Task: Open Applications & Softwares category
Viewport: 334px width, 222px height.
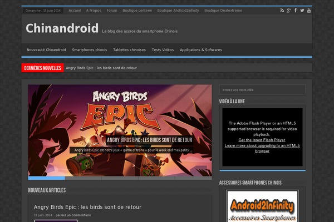Action: coord(201,50)
